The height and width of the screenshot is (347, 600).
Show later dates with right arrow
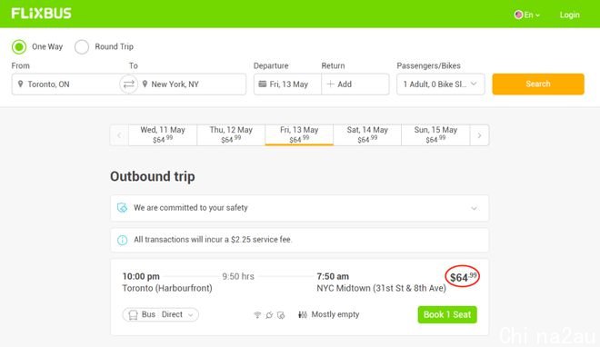479,135
